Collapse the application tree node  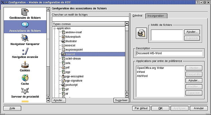point(55,28)
